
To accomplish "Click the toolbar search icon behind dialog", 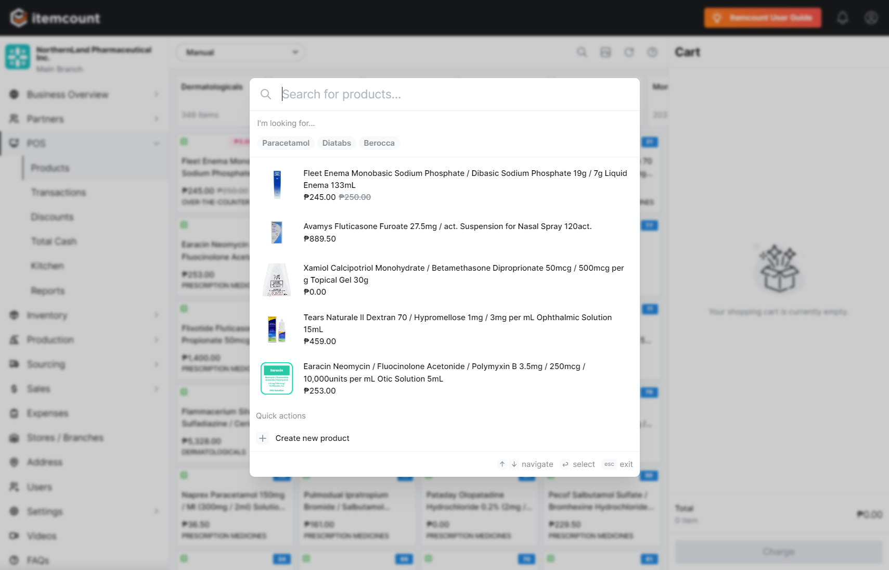I will pos(582,52).
